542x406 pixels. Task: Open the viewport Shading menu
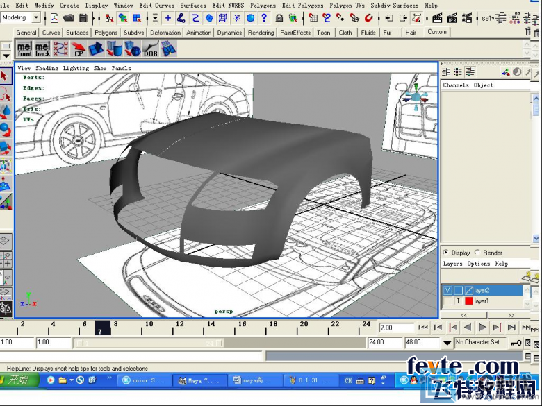click(x=47, y=68)
